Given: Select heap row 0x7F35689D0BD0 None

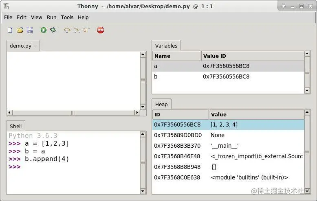Looking at the screenshot, I should click(228, 135).
